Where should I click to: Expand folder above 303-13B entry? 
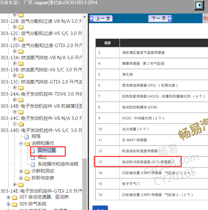point(15,63)
